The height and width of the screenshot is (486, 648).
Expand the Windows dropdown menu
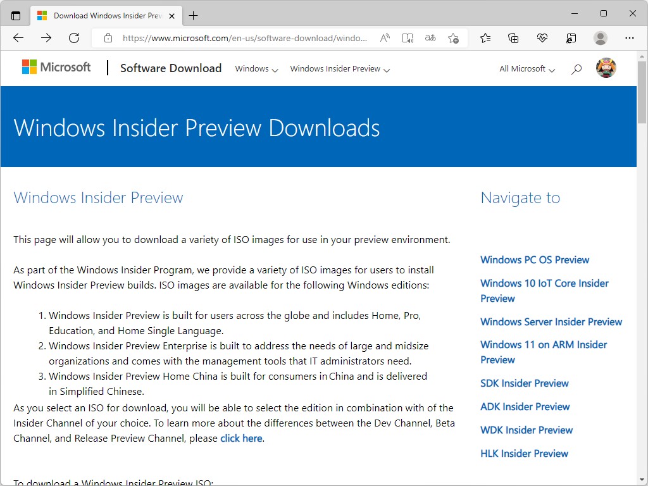click(x=256, y=69)
